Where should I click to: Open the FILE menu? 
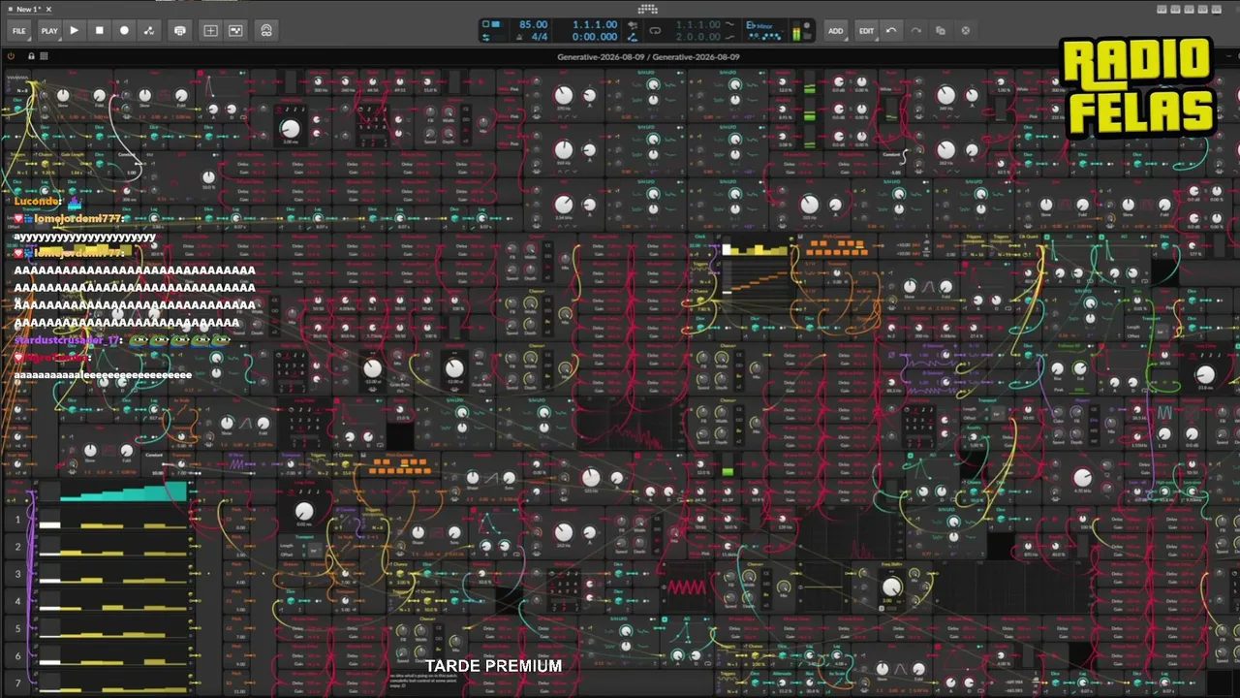point(19,31)
